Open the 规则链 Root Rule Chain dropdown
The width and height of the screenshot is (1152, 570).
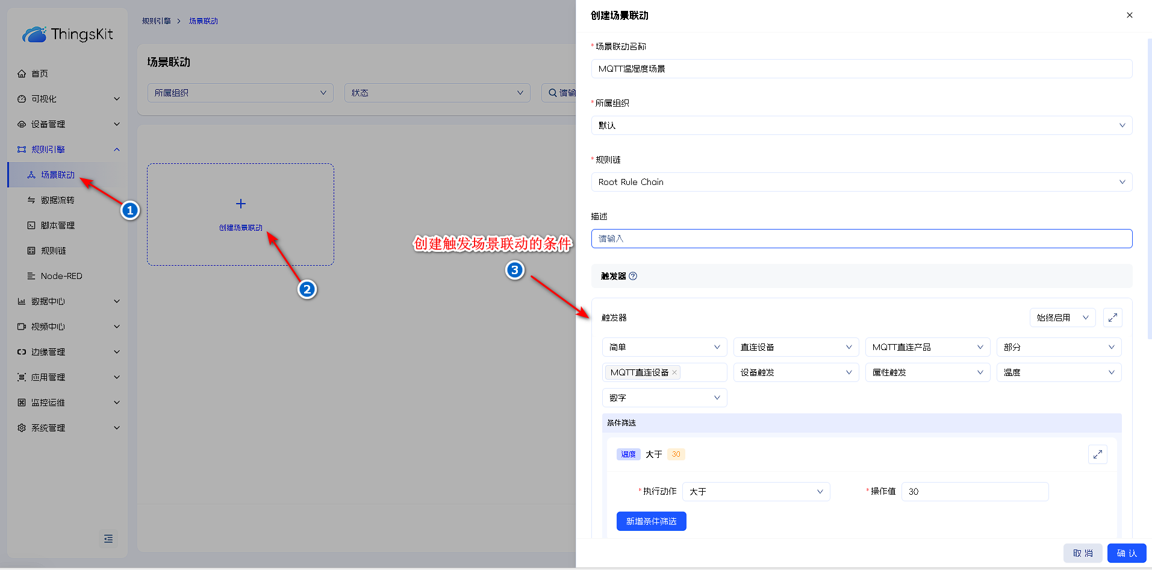tap(861, 182)
